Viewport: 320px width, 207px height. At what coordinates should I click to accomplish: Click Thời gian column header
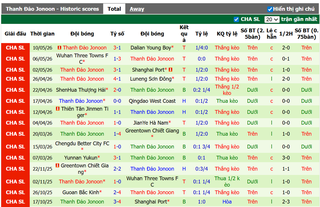[x=42, y=34]
